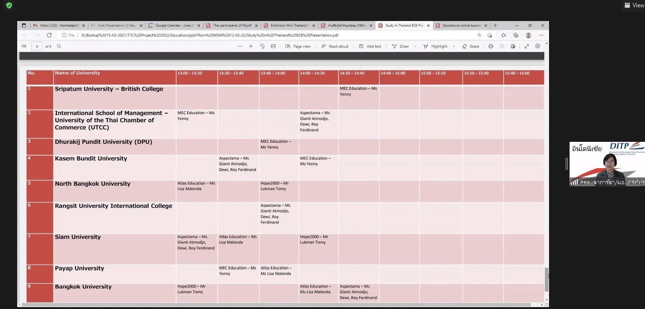The width and height of the screenshot is (645, 309).
Task: Save the PDF as a copy
Action: pos(513,46)
